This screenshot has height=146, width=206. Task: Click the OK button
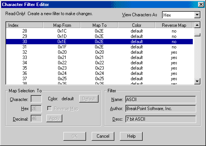click(75, 136)
